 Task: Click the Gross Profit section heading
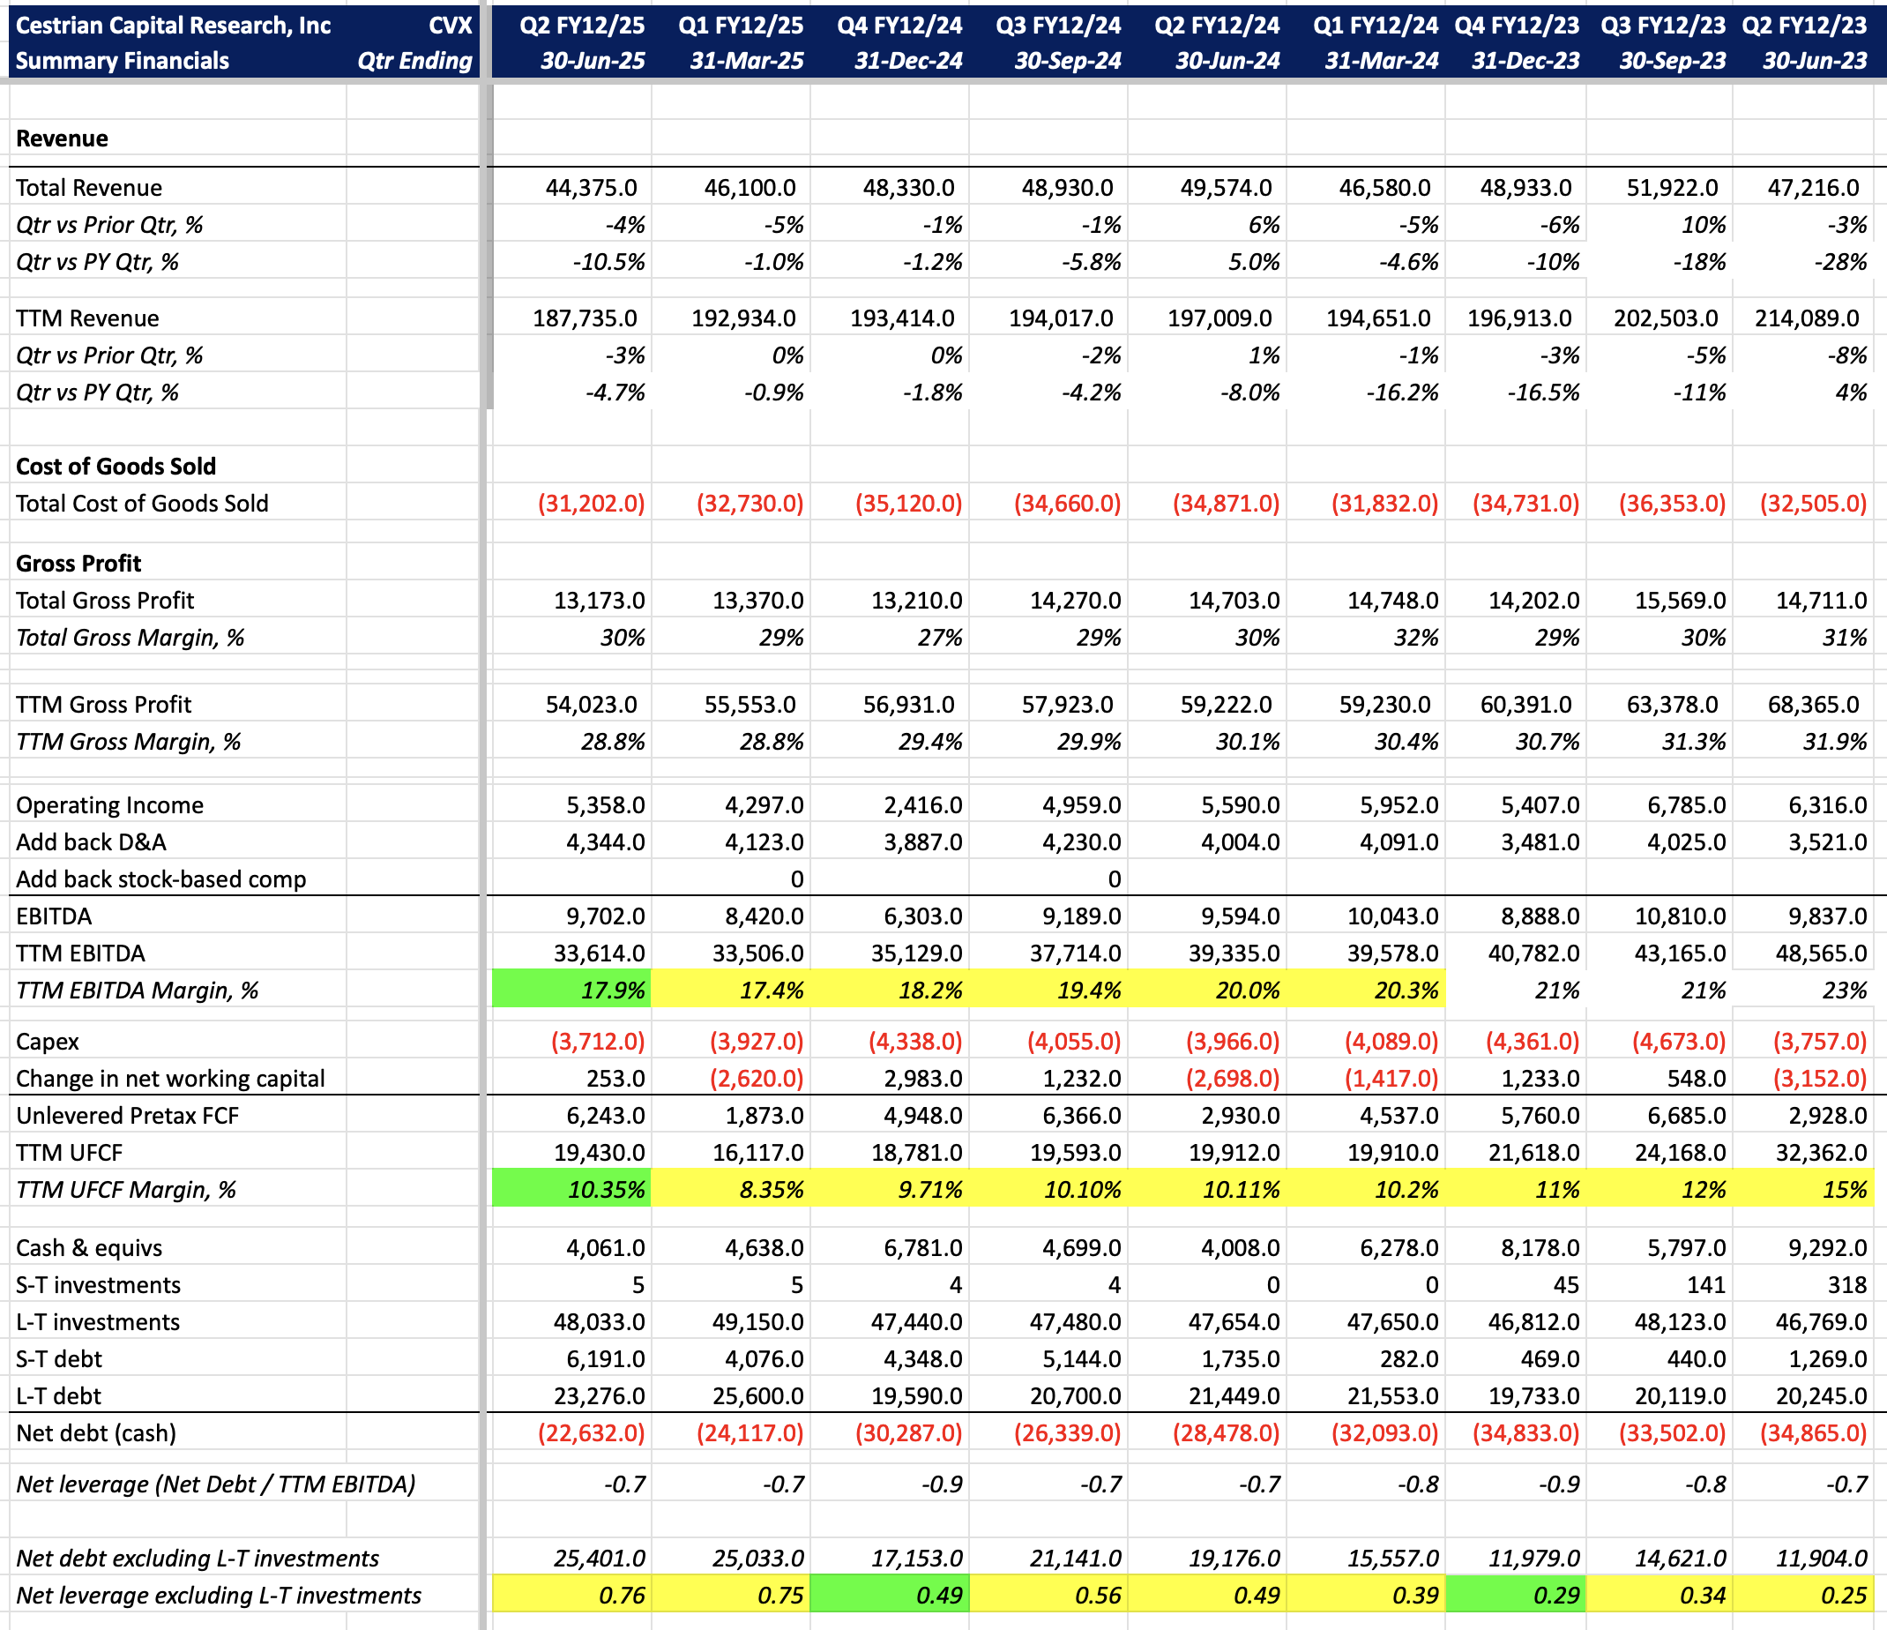(78, 563)
